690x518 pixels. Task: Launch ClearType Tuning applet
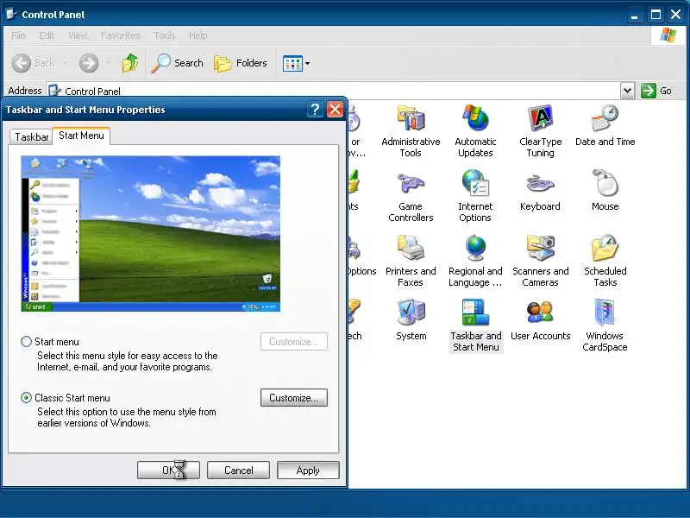(540, 131)
